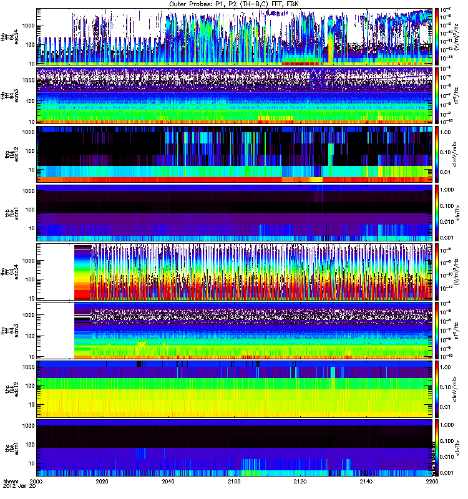Click the 2120 time axis tick label
468x499 pixels.
300,481
